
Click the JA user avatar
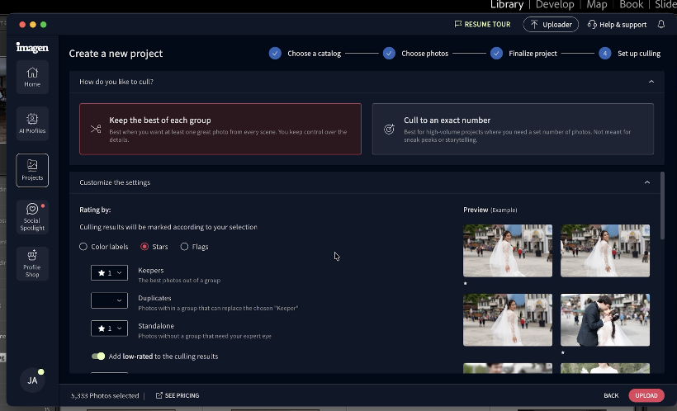[x=32, y=380]
